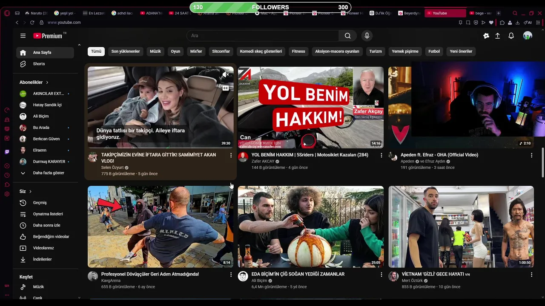This screenshot has height=306, width=545.
Task: Open options menu for Profesyonel Dövüşçüler video
Action: click(231, 275)
